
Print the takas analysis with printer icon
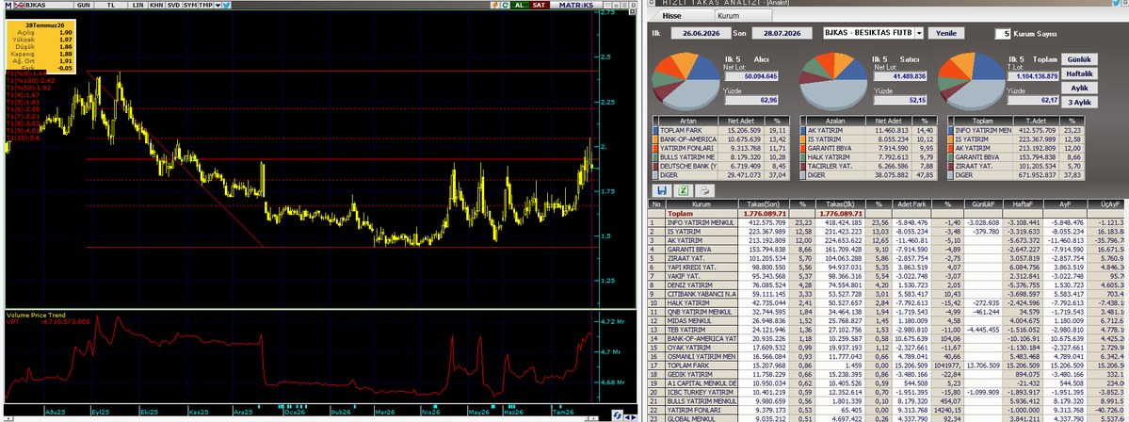click(x=705, y=191)
